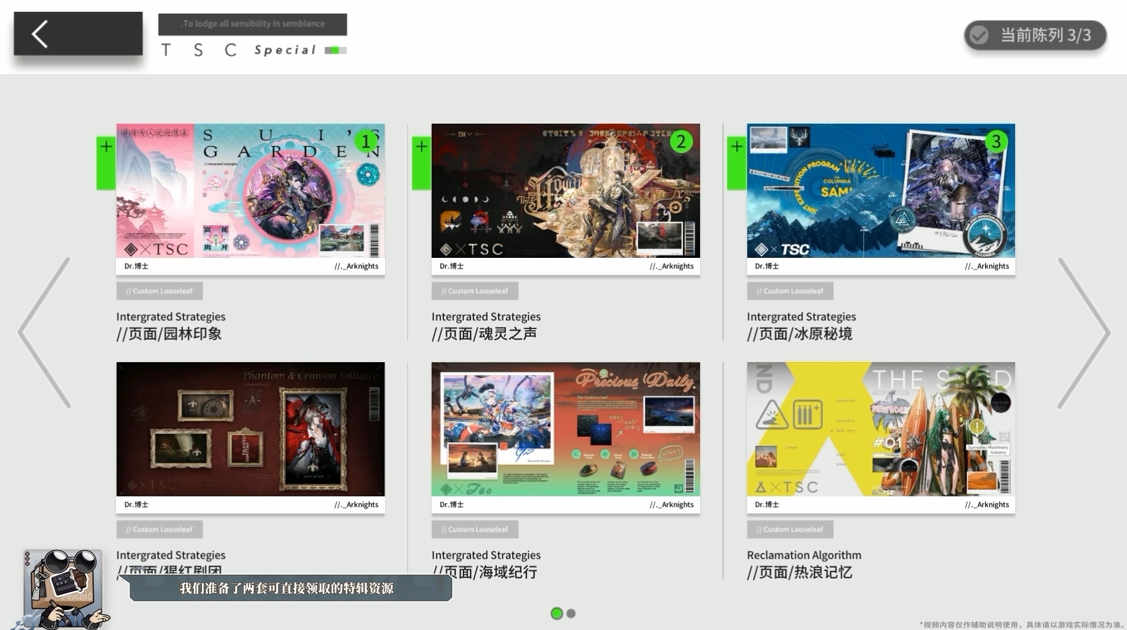
Task: Click the sunglasses mascot avatar at bottom-left
Action: [64, 589]
